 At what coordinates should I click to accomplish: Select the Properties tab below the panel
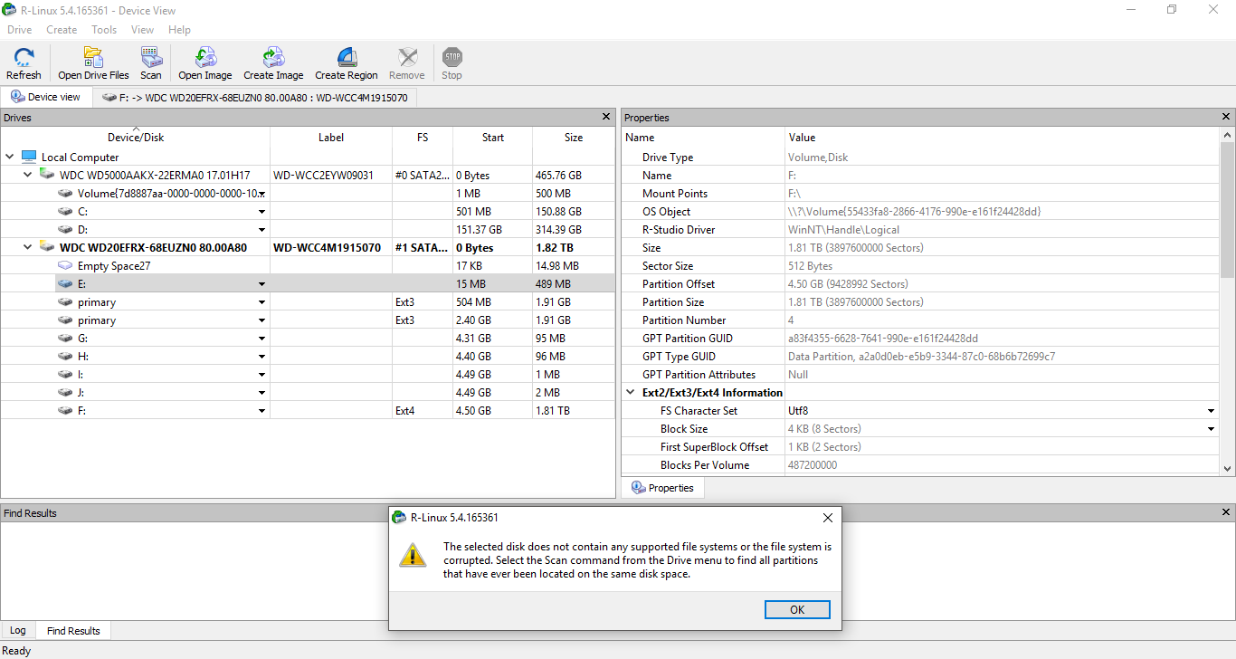(x=662, y=488)
